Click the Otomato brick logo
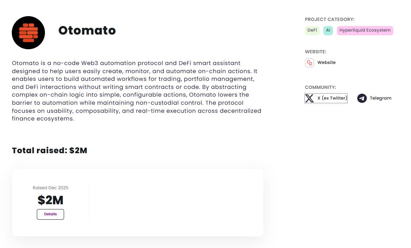 [28, 33]
